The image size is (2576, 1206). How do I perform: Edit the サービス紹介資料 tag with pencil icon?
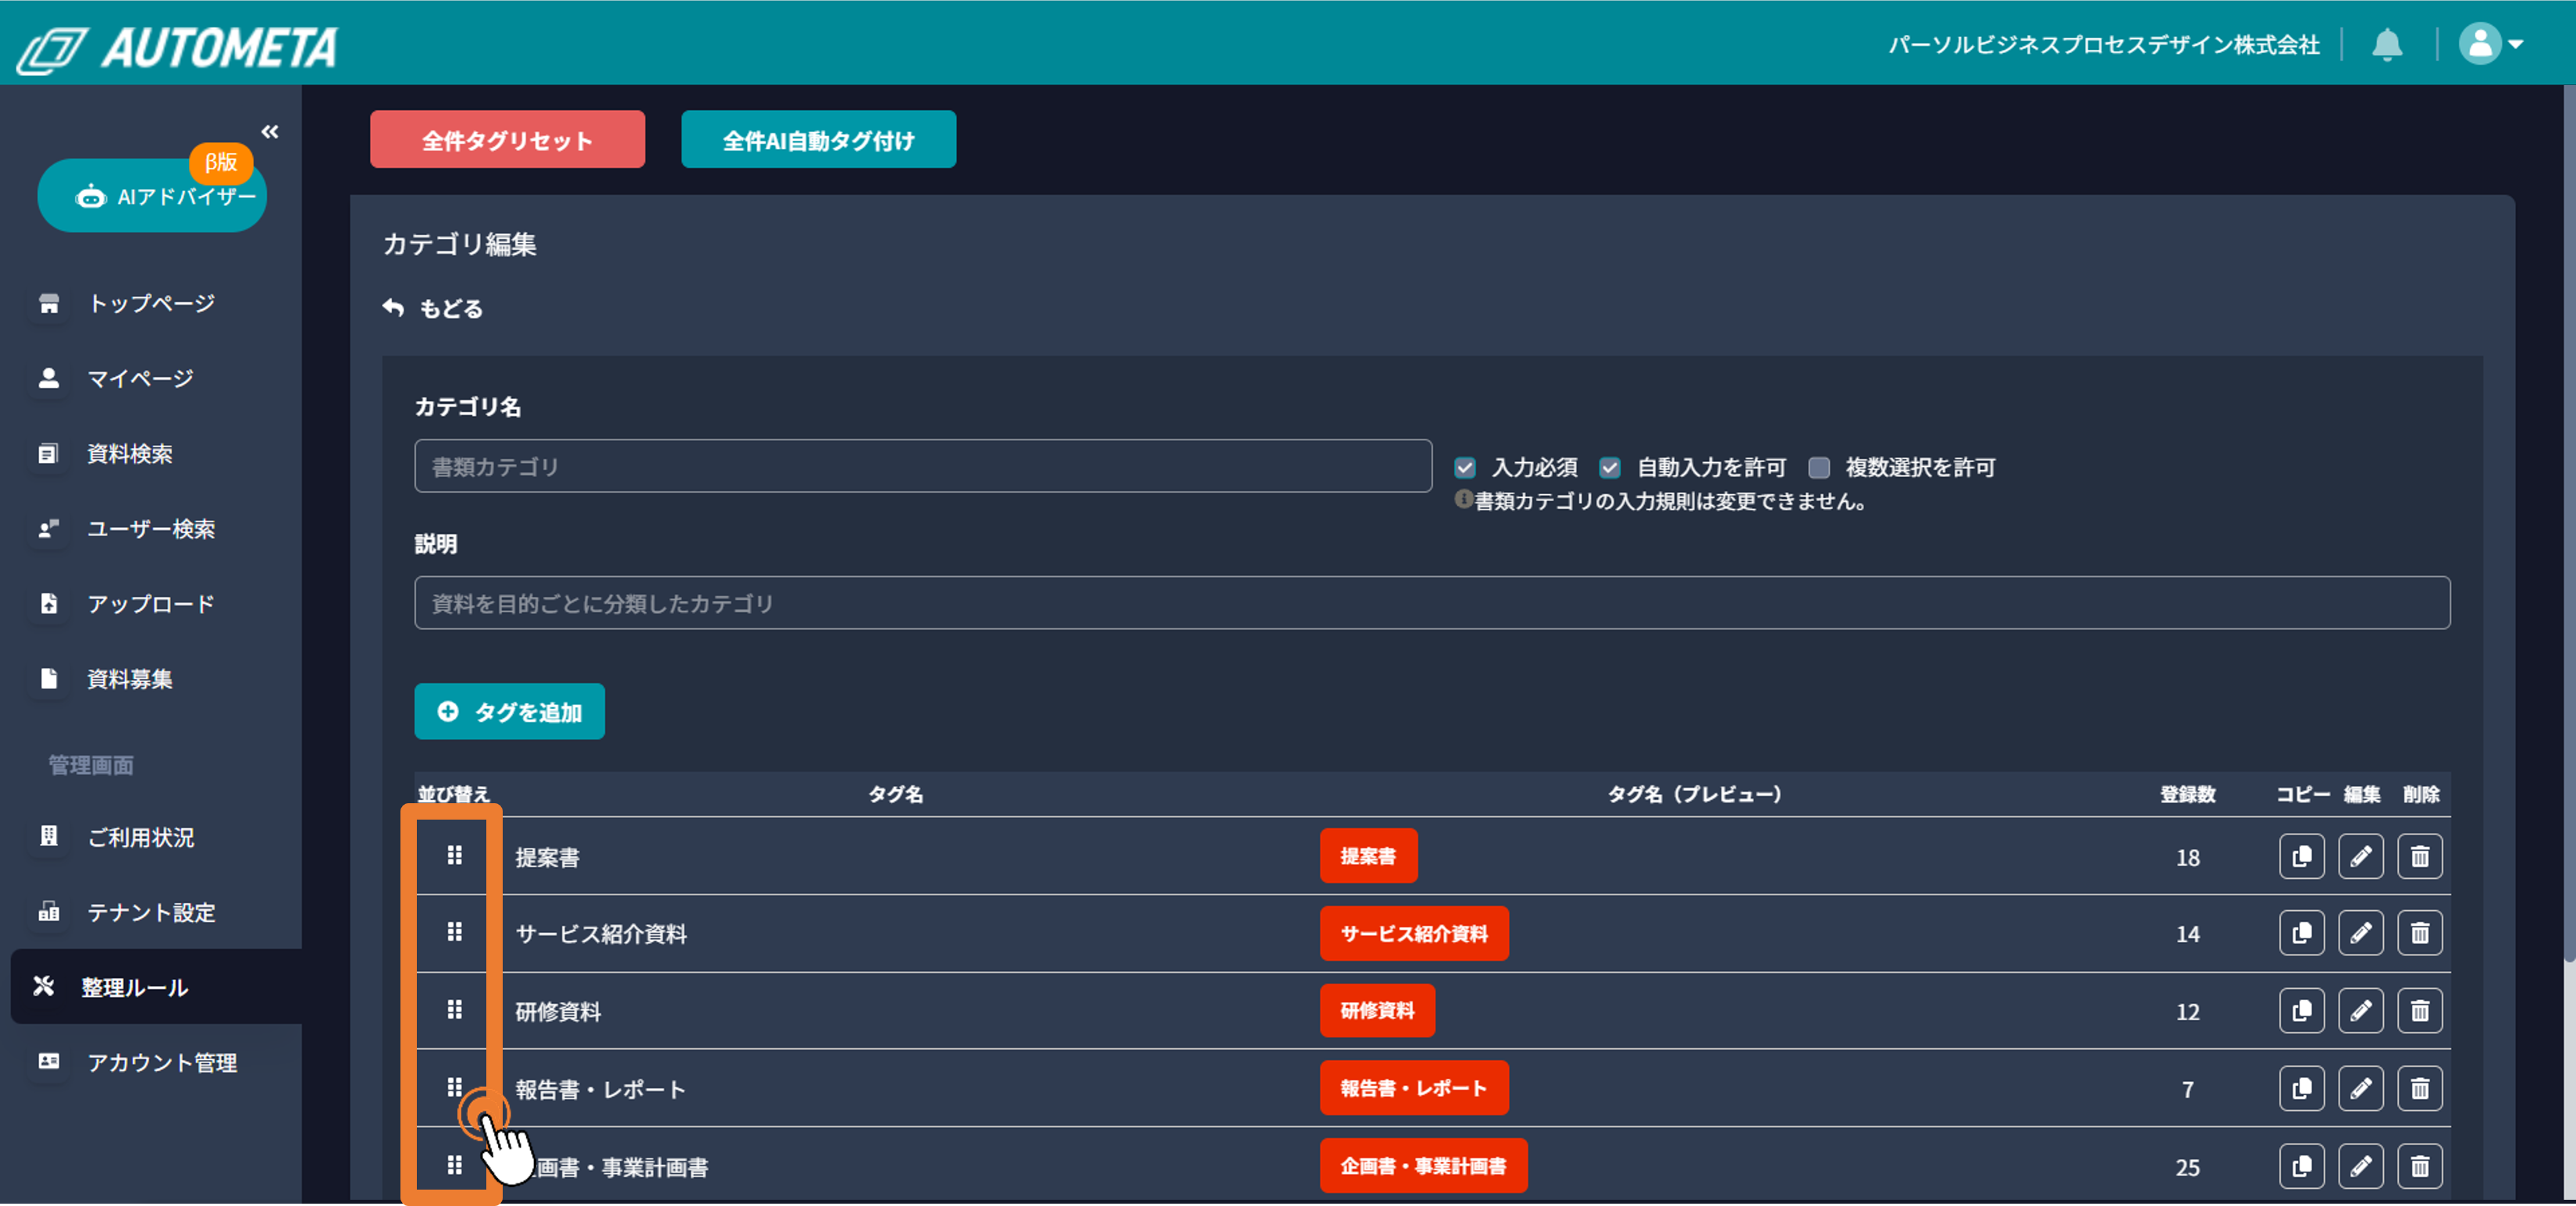pyautogui.click(x=2360, y=933)
